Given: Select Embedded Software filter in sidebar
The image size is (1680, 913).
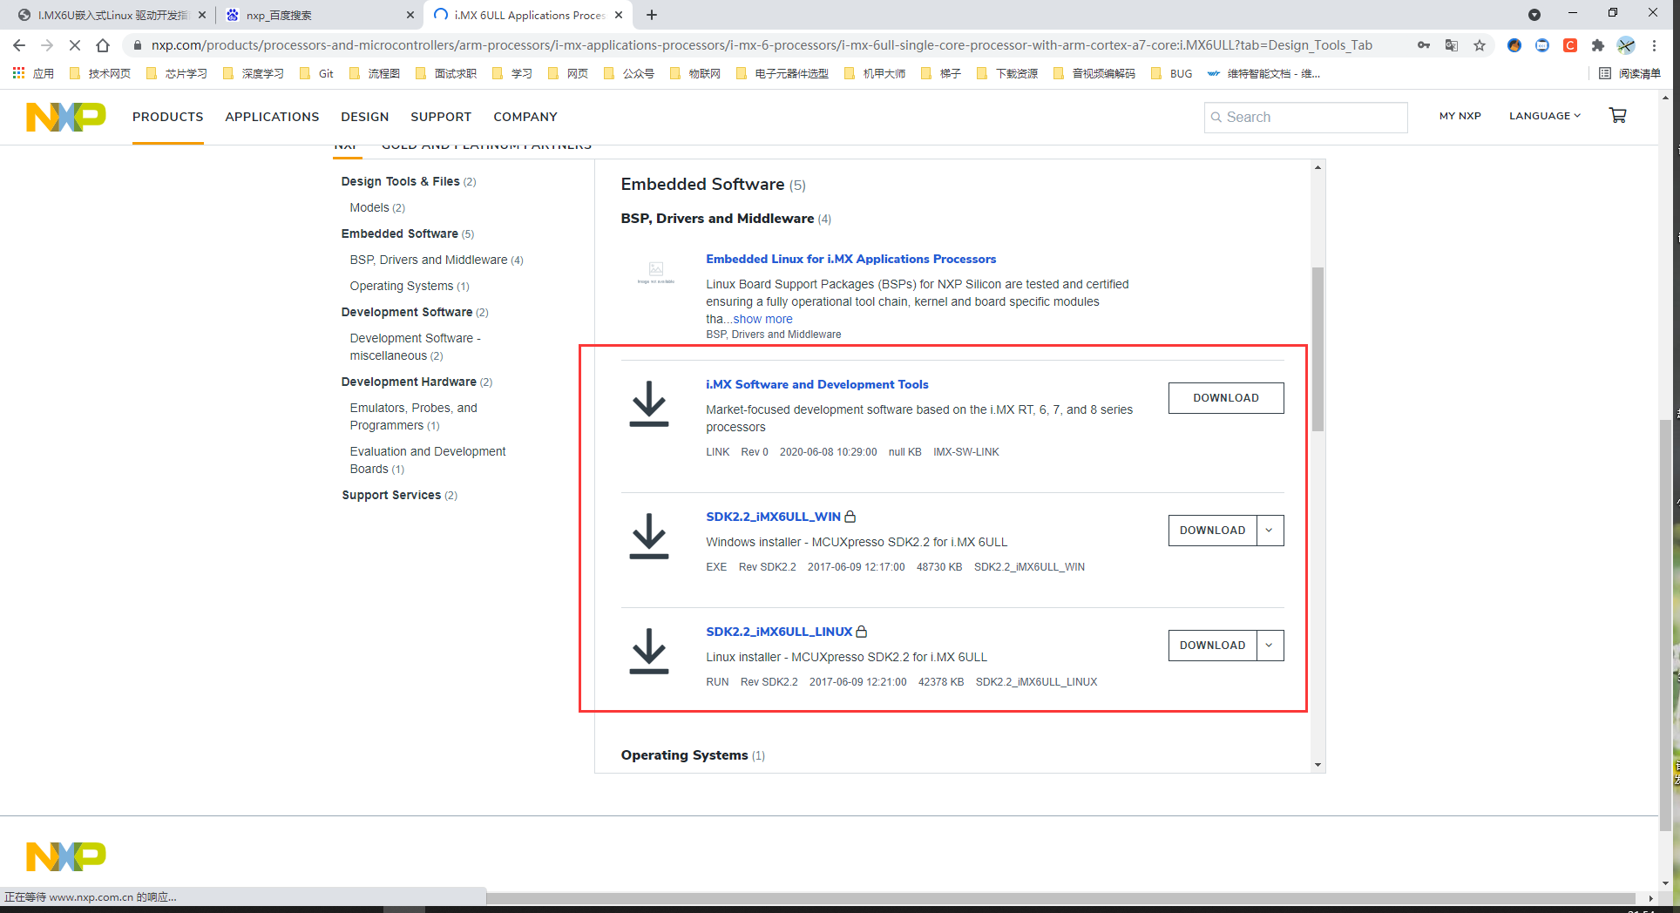Looking at the screenshot, I should tap(408, 233).
